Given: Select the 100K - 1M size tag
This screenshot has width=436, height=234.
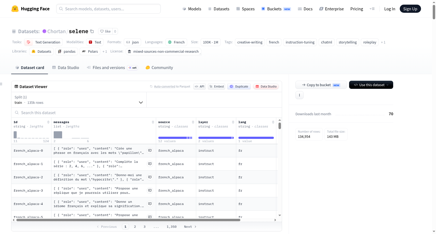Looking at the screenshot, I should coord(211,42).
